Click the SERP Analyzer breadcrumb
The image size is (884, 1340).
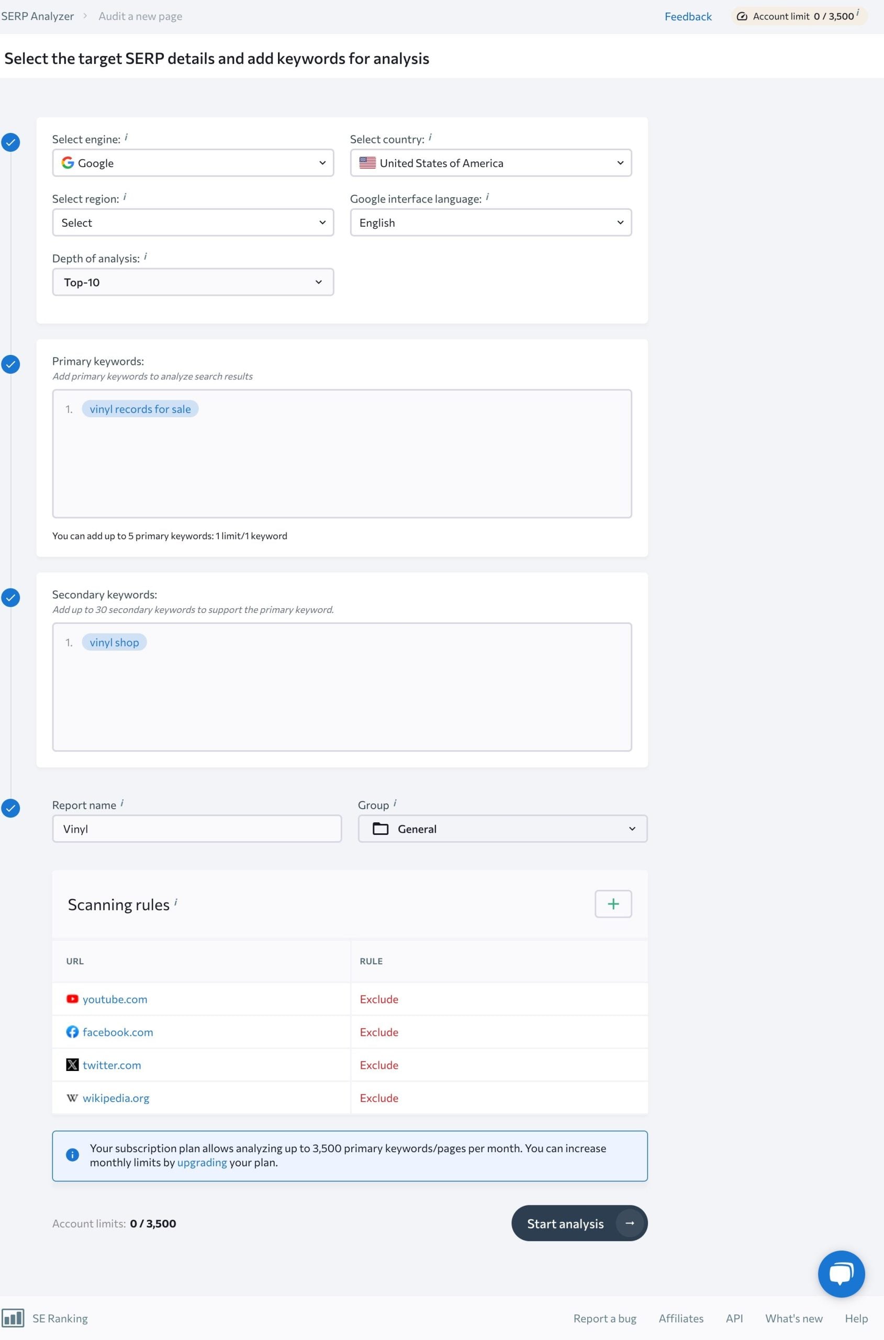tap(37, 16)
